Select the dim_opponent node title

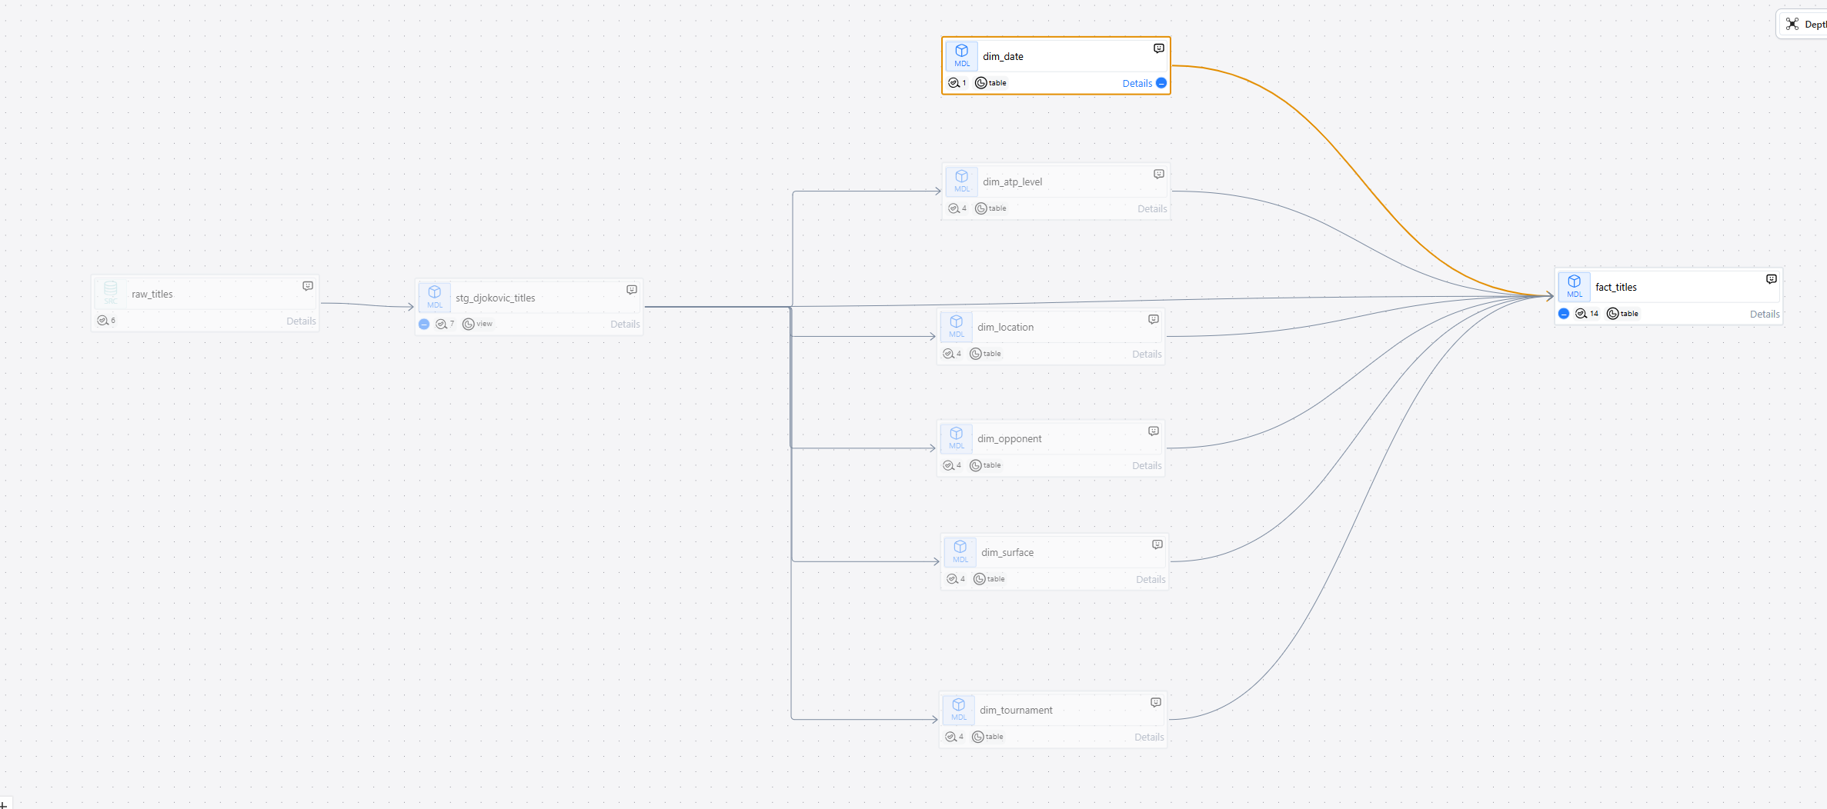click(1009, 439)
